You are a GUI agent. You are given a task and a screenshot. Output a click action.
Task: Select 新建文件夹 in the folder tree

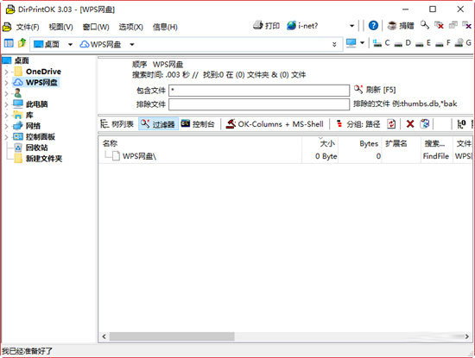click(x=44, y=159)
